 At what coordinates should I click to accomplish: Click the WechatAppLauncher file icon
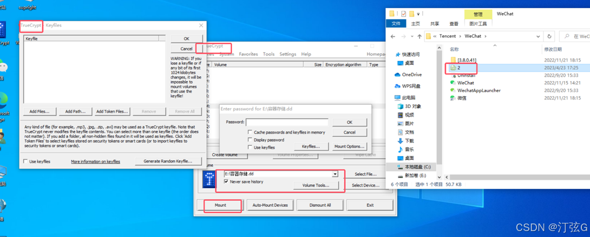pyautogui.click(x=454, y=90)
